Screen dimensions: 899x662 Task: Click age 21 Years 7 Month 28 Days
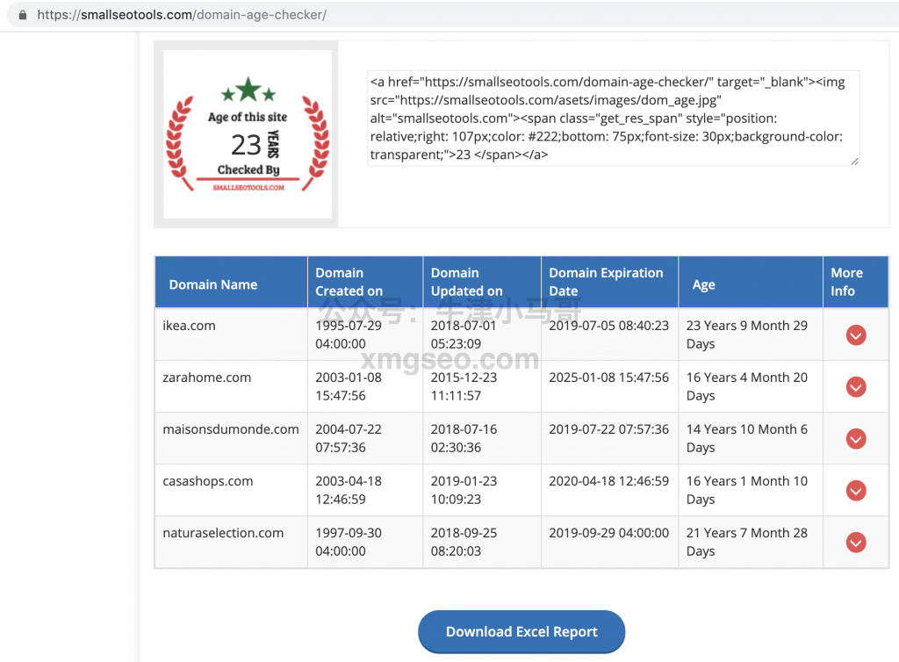pos(746,542)
